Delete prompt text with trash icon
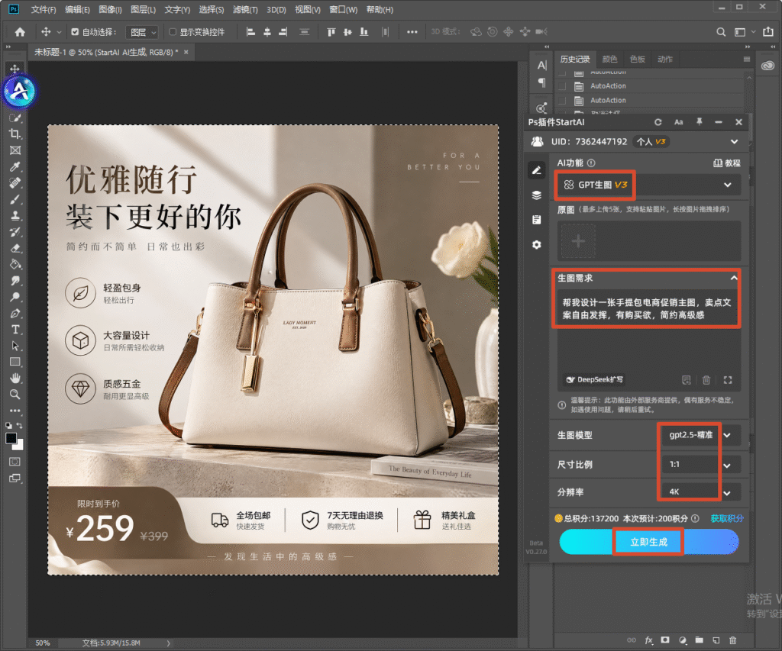Screen dimensions: 782x651 tap(706, 380)
